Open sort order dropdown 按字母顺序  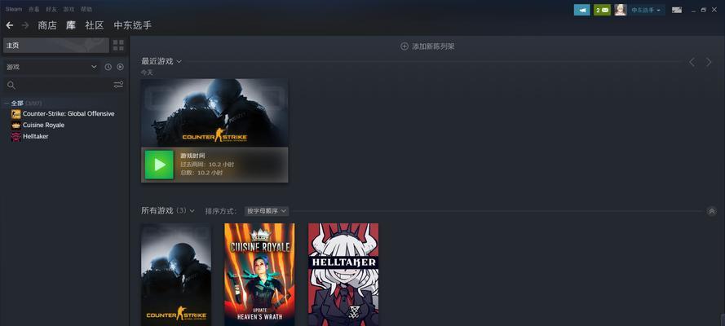click(267, 211)
